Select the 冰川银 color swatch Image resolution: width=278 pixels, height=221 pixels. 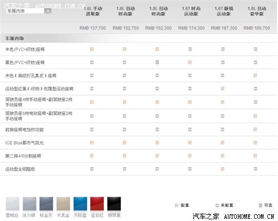[29, 204]
